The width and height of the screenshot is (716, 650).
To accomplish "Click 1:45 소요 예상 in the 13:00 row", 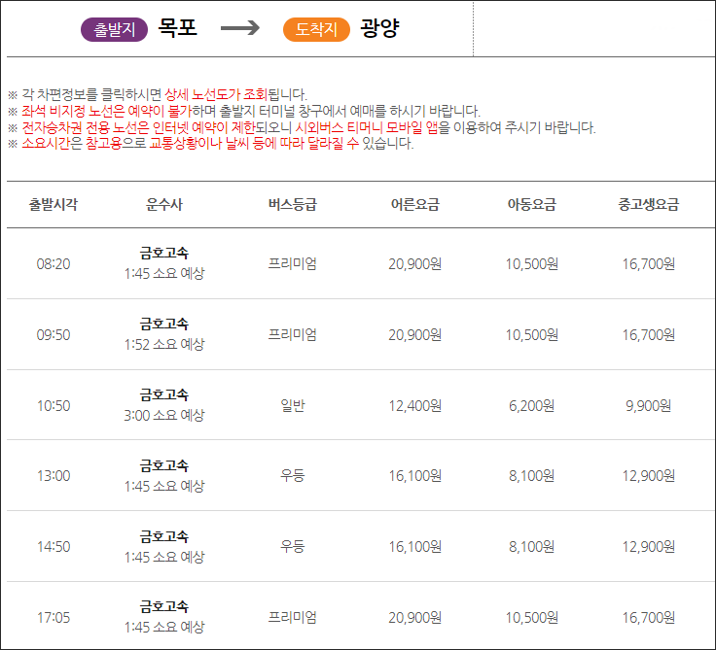I will (x=164, y=486).
